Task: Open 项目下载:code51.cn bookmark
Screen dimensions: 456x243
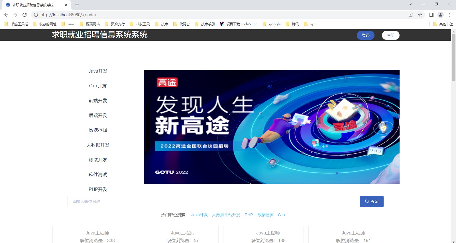Action: [239, 24]
